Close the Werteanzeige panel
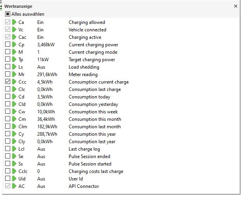 pos(235,6)
